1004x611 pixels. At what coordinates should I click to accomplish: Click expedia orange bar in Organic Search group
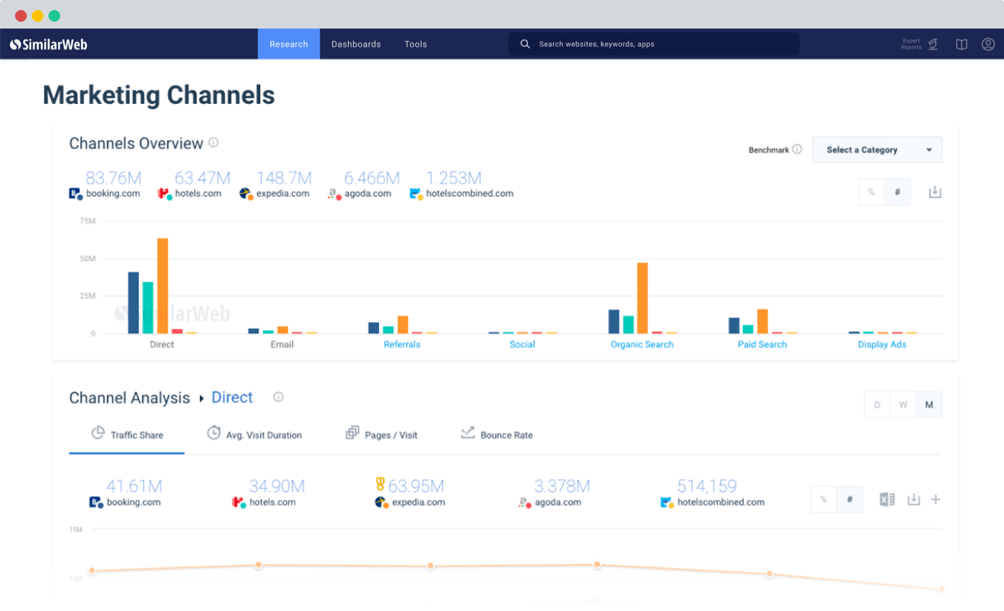(x=643, y=298)
